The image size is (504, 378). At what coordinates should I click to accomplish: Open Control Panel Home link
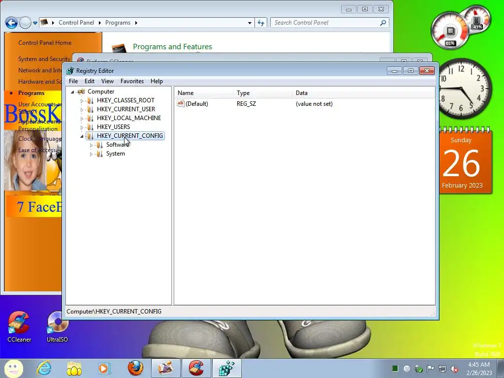pyautogui.click(x=45, y=43)
